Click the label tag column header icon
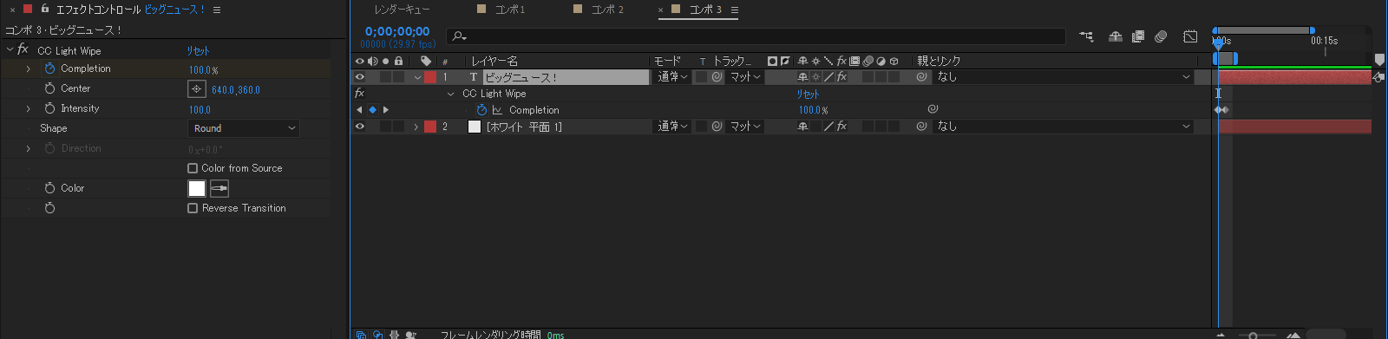This screenshot has height=339, width=1388. [x=426, y=61]
